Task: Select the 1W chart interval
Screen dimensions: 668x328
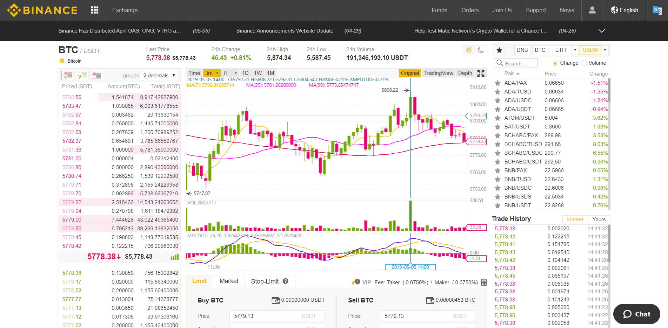Action: [x=258, y=73]
